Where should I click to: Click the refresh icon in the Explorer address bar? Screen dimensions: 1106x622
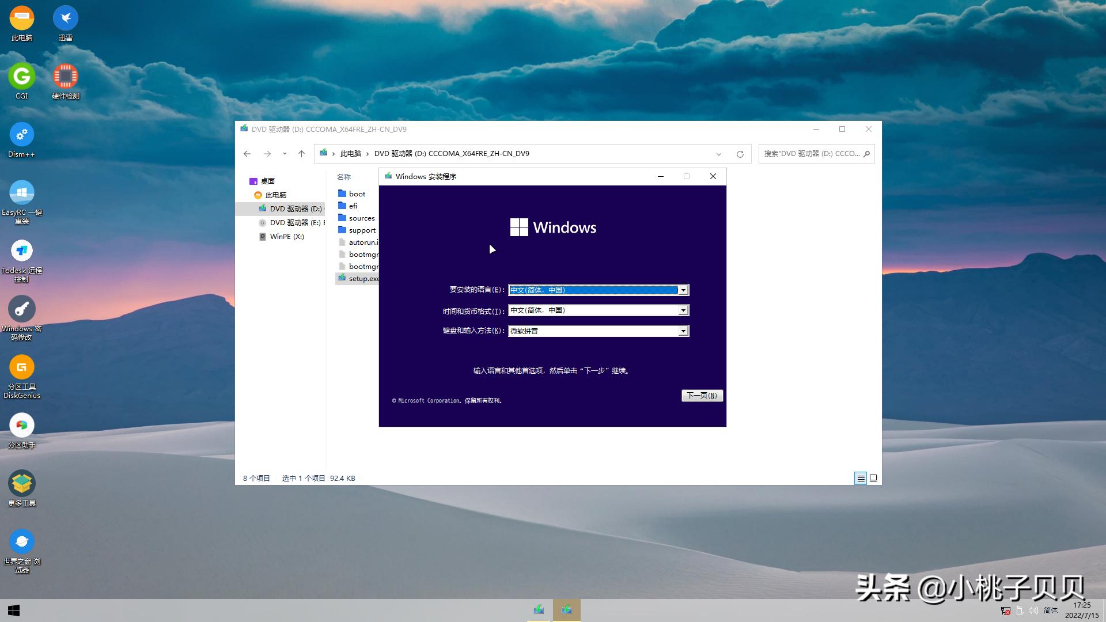(740, 154)
